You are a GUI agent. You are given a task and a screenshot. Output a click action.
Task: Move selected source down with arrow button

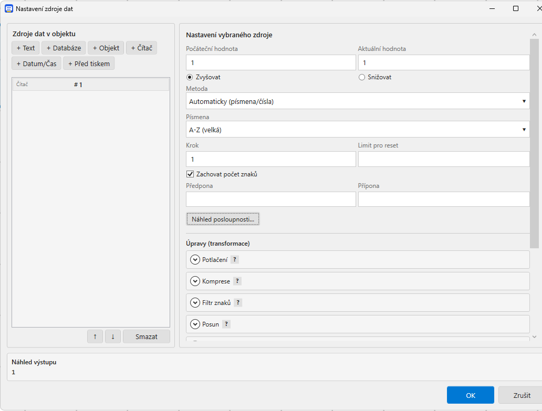pos(113,336)
